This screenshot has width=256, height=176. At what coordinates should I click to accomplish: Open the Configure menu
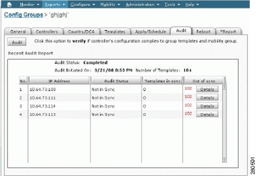[x=83, y=4]
